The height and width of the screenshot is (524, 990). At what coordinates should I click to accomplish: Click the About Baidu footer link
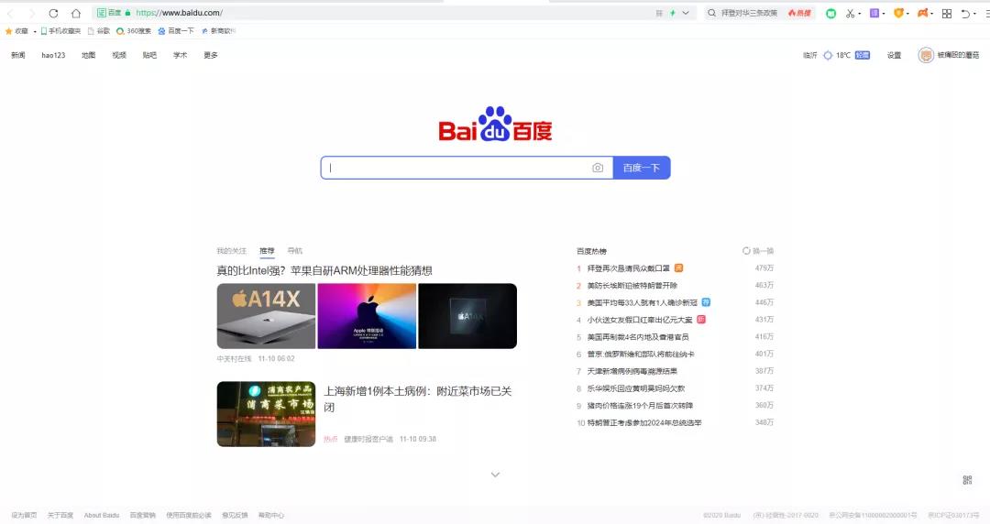click(x=102, y=515)
